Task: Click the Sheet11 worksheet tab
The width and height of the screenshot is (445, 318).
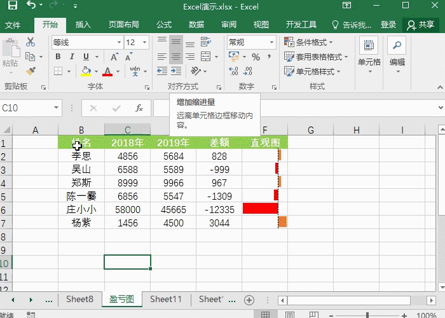Action: [166, 300]
